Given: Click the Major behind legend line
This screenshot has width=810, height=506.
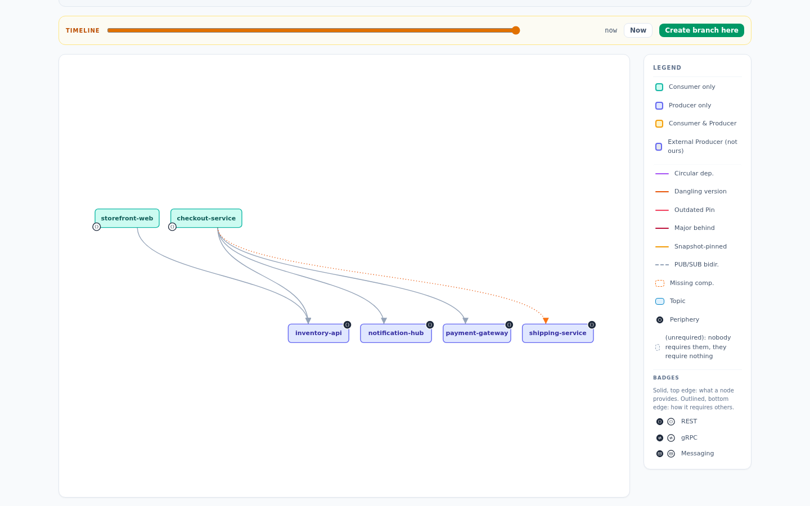Looking at the screenshot, I should 662,228.
